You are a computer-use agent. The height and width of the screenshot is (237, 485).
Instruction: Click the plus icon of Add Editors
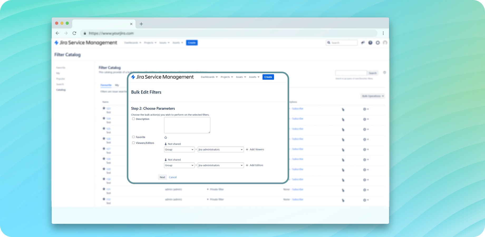(247, 165)
